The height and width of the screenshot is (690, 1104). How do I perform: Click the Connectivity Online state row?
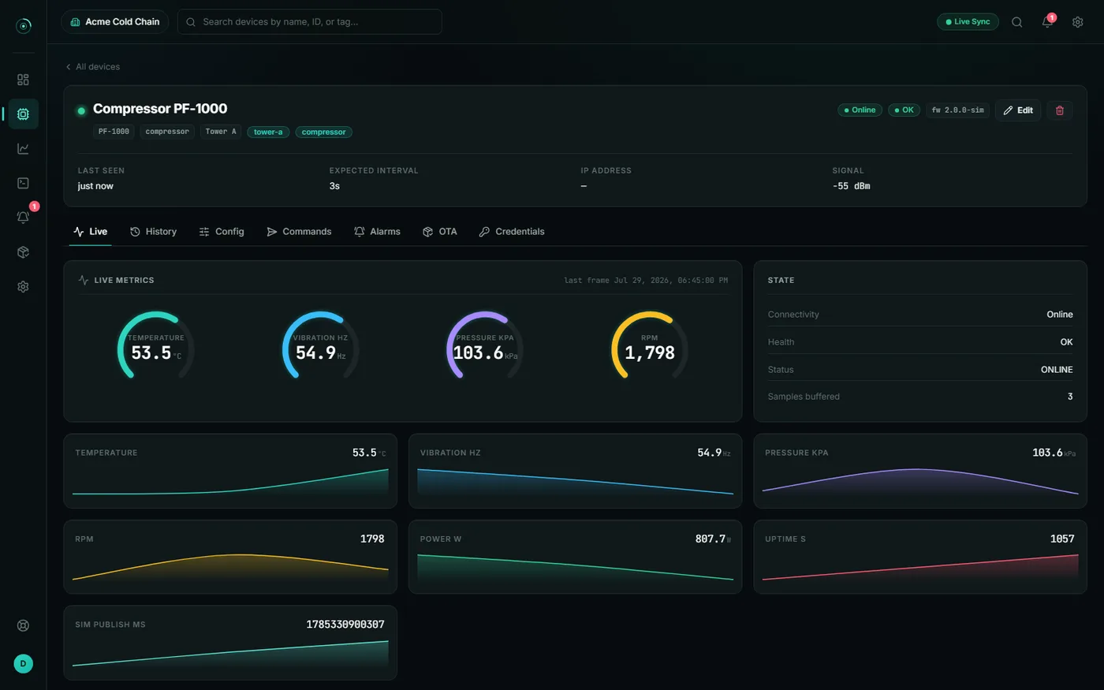point(920,315)
